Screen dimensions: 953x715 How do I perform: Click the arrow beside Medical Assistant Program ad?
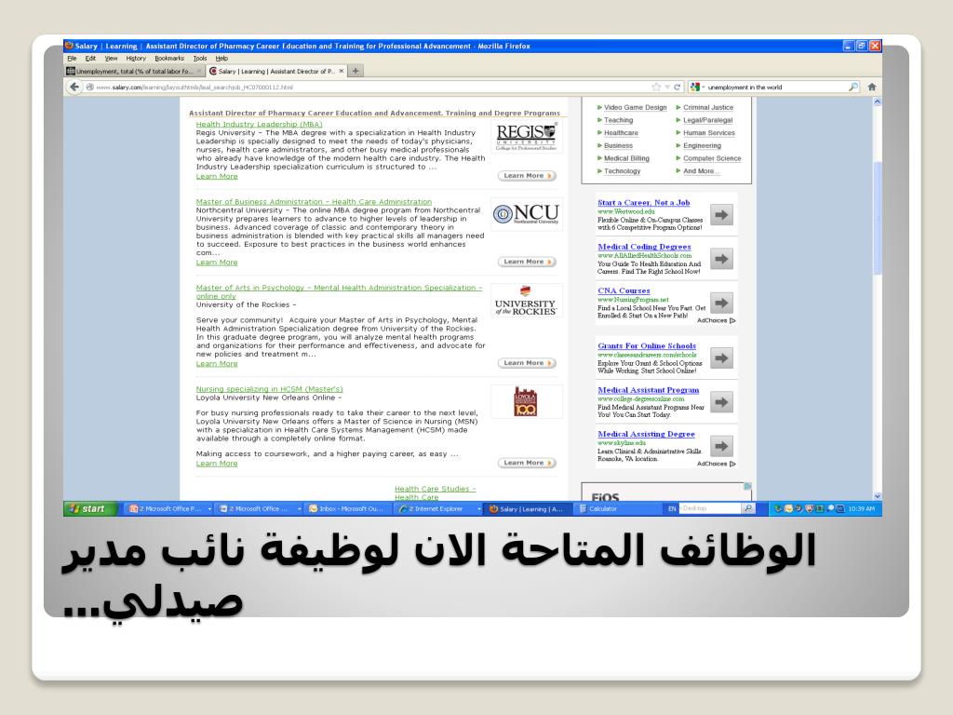(721, 402)
